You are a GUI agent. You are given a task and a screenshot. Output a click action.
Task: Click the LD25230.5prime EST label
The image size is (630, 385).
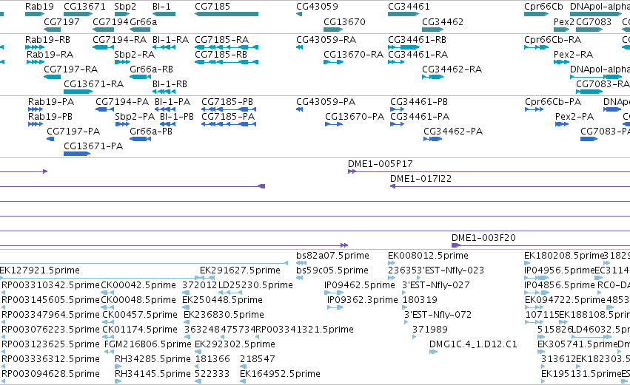click(255, 285)
